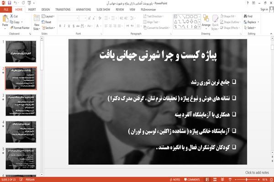Start Slide Show from the status bar icon
The height and width of the screenshot is (182, 274).
click(x=230, y=179)
